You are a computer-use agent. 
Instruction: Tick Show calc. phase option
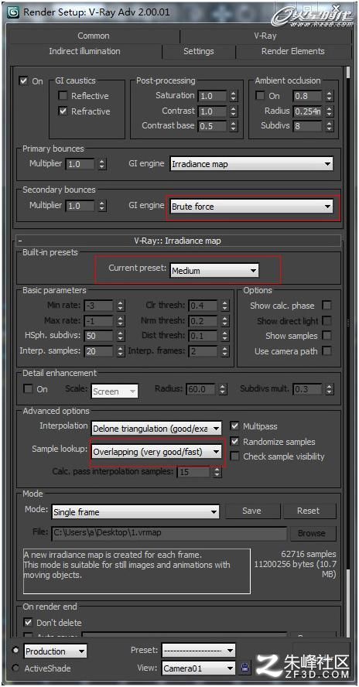pos(327,306)
